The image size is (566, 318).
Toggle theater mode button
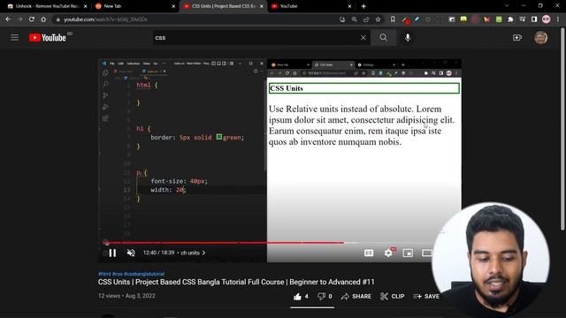coord(427,253)
